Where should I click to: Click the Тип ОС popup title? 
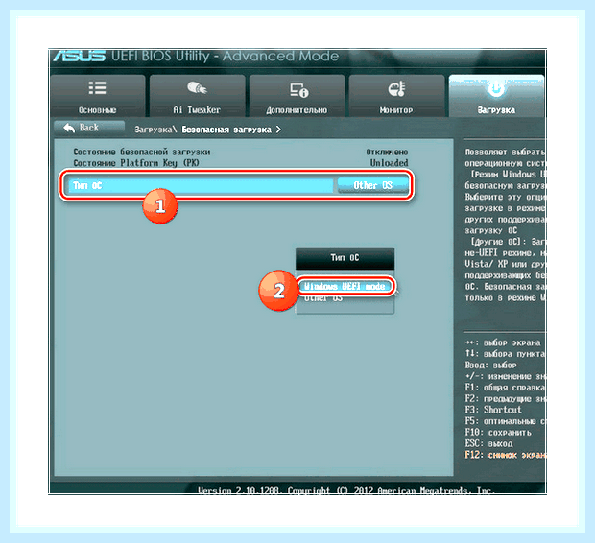tap(345, 258)
